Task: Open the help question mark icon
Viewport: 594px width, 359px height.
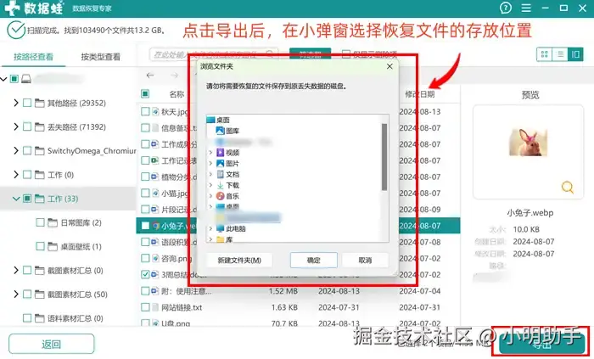Action: (x=506, y=8)
